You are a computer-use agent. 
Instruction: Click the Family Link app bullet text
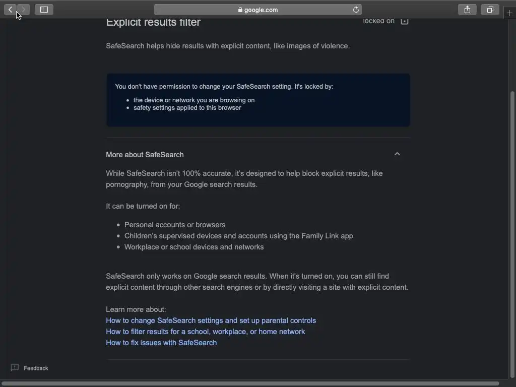238,236
